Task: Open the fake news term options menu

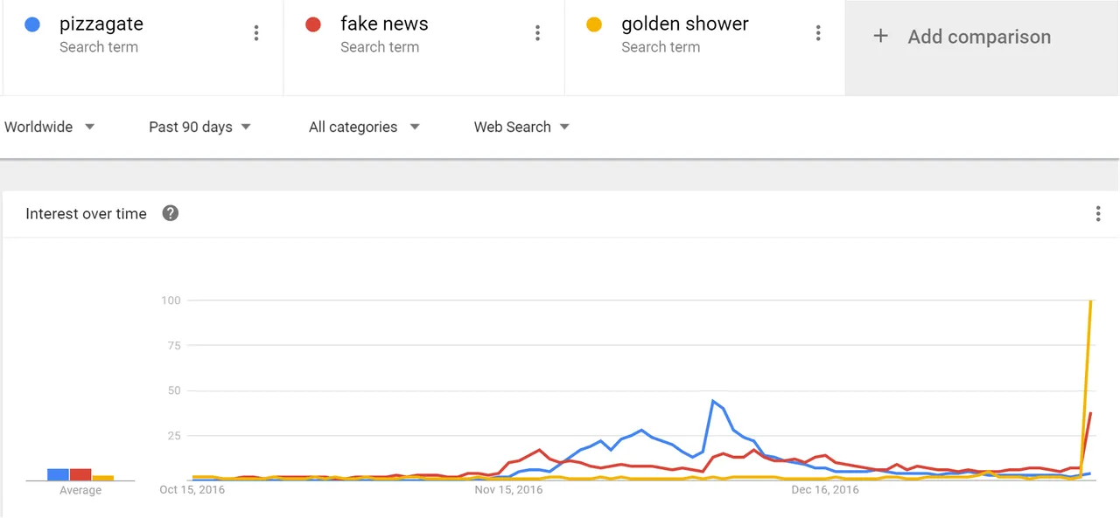Action: [x=537, y=33]
